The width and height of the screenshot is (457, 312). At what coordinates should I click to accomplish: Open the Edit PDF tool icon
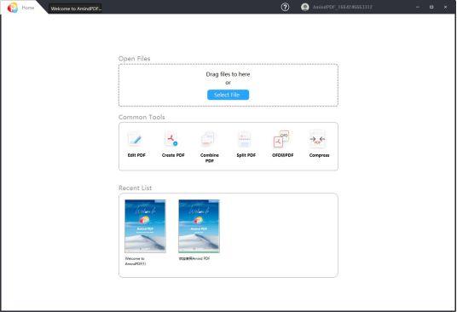tap(136, 139)
